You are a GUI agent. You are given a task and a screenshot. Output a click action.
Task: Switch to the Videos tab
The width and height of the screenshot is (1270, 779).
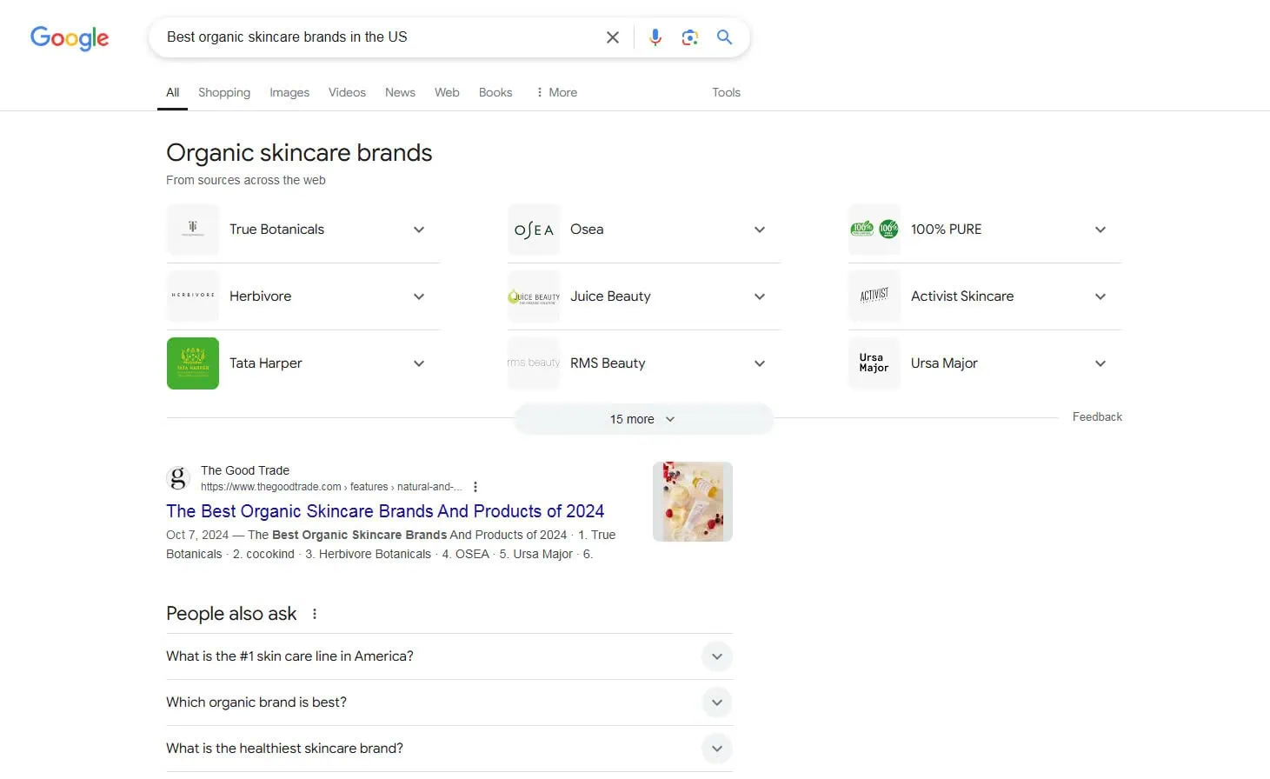coord(347,92)
